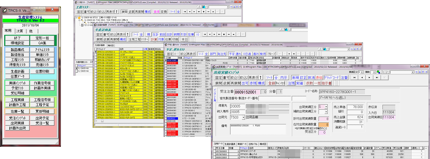The image size is (430, 159).
Task: Open 出荷元 T503 dropdown
Action: 244,118
